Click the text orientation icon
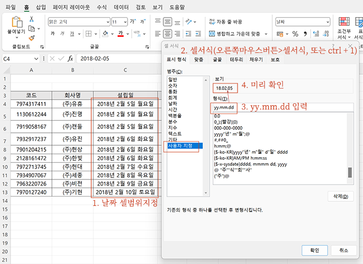 pos(188,22)
